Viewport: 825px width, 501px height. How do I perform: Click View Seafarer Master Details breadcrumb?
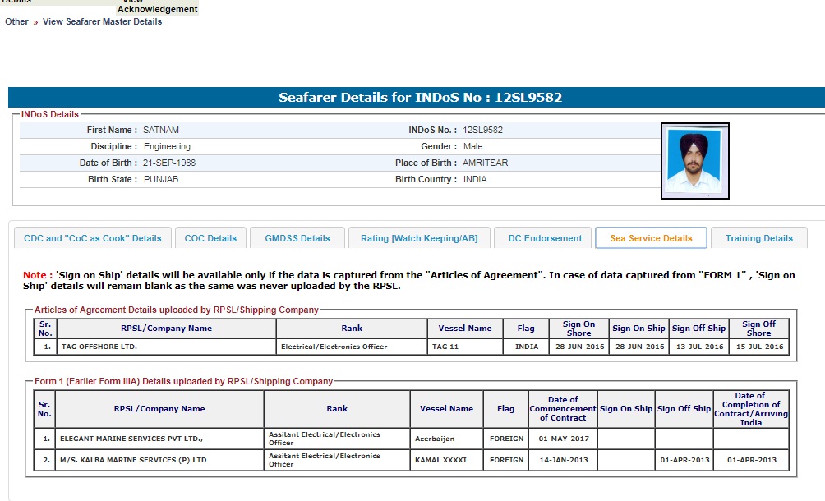point(102,21)
